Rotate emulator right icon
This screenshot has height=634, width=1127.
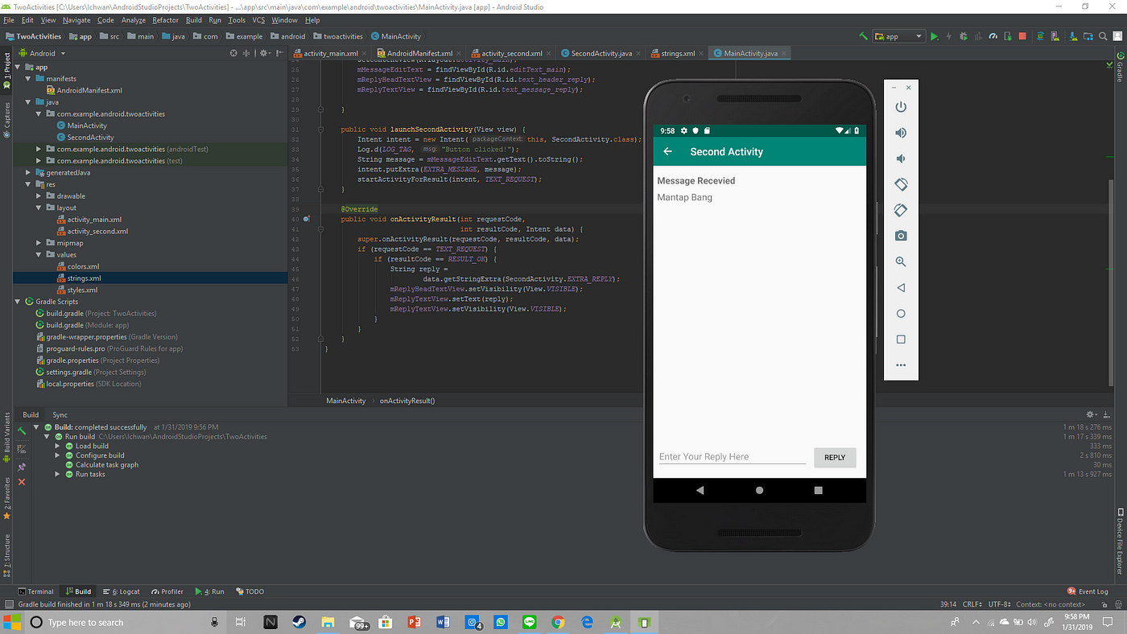tap(901, 210)
